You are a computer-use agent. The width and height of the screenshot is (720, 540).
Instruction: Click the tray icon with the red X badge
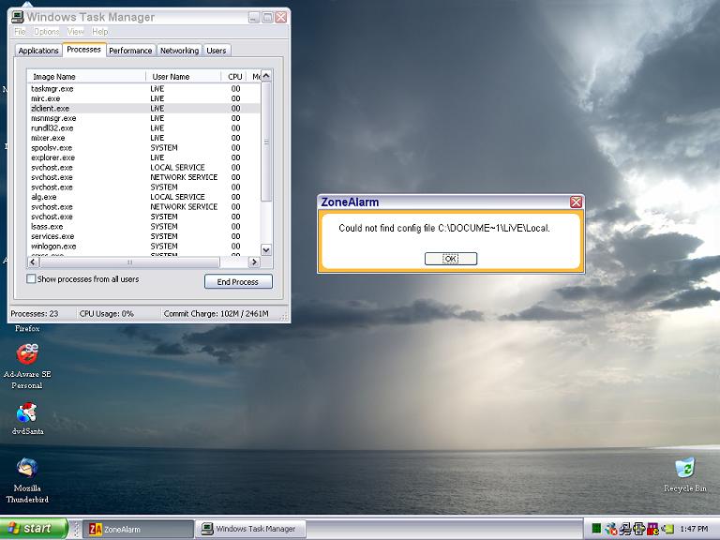[x=610, y=529]
